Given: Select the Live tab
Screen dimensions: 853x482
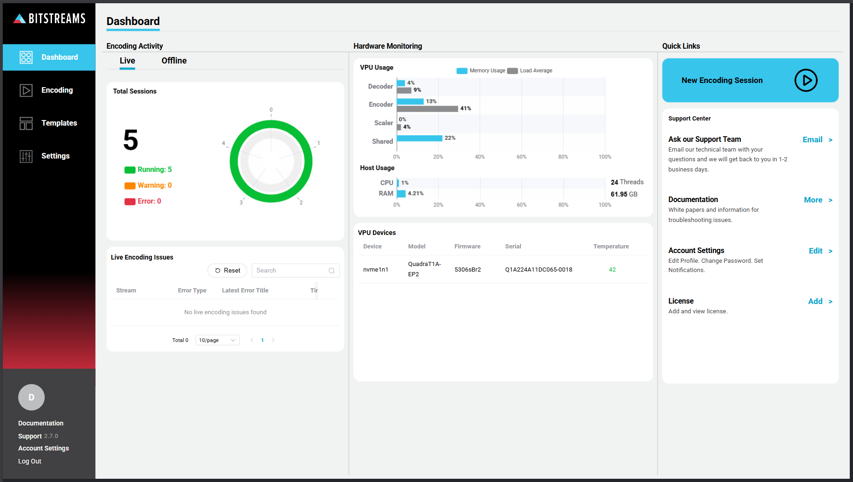Looking at the screenshot, I should 127,61.
